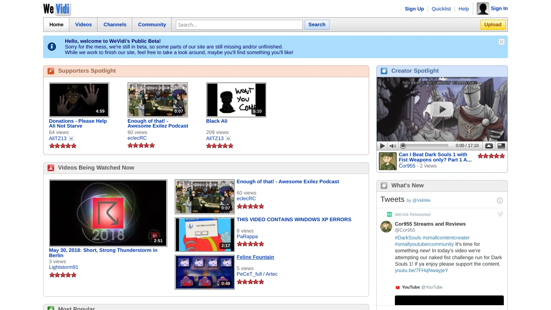This screenshot has width=551, height=310.
Task: Play the Creator Spotlight video using the control bar play icon
Action: pyautogui.click(x=382, y=146)
